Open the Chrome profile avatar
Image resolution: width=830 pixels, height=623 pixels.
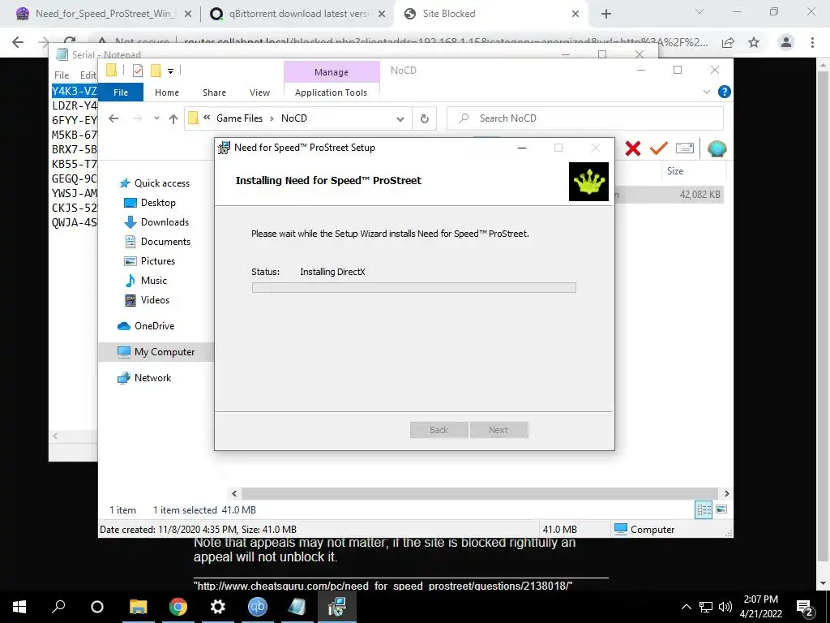(786, 42)
